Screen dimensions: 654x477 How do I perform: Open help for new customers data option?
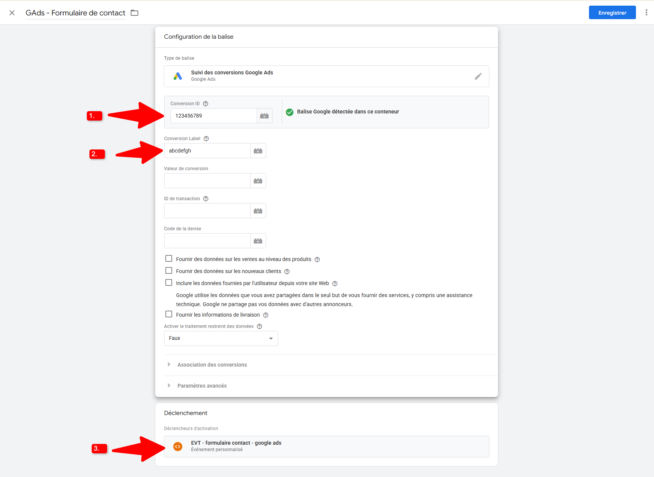[x=287, y=272]
